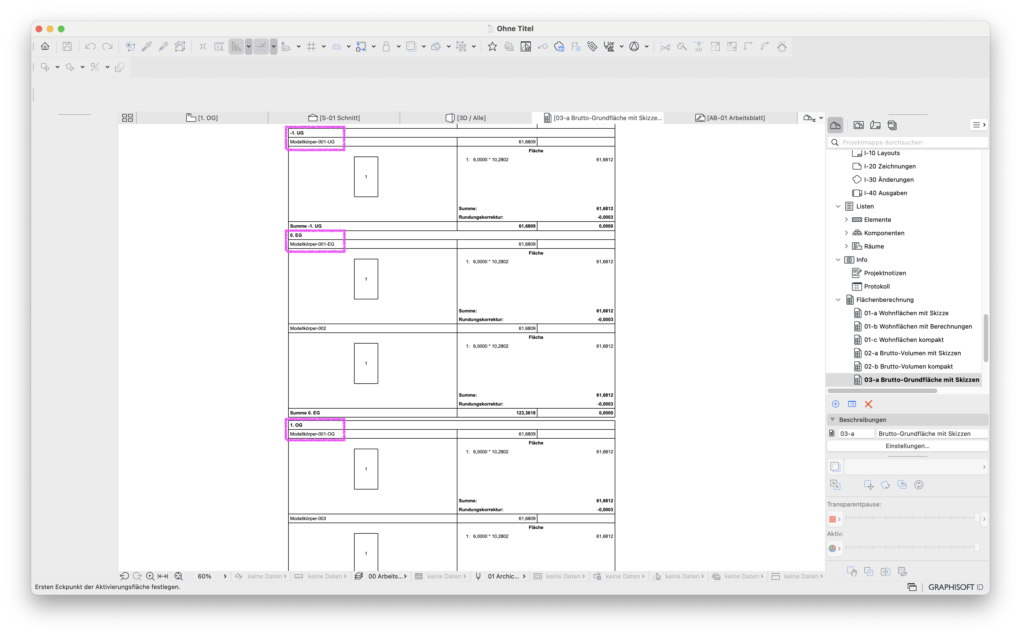Collapse the Flächenberechnung tree node
1021x636 pixels.
(x=838, y=299)
